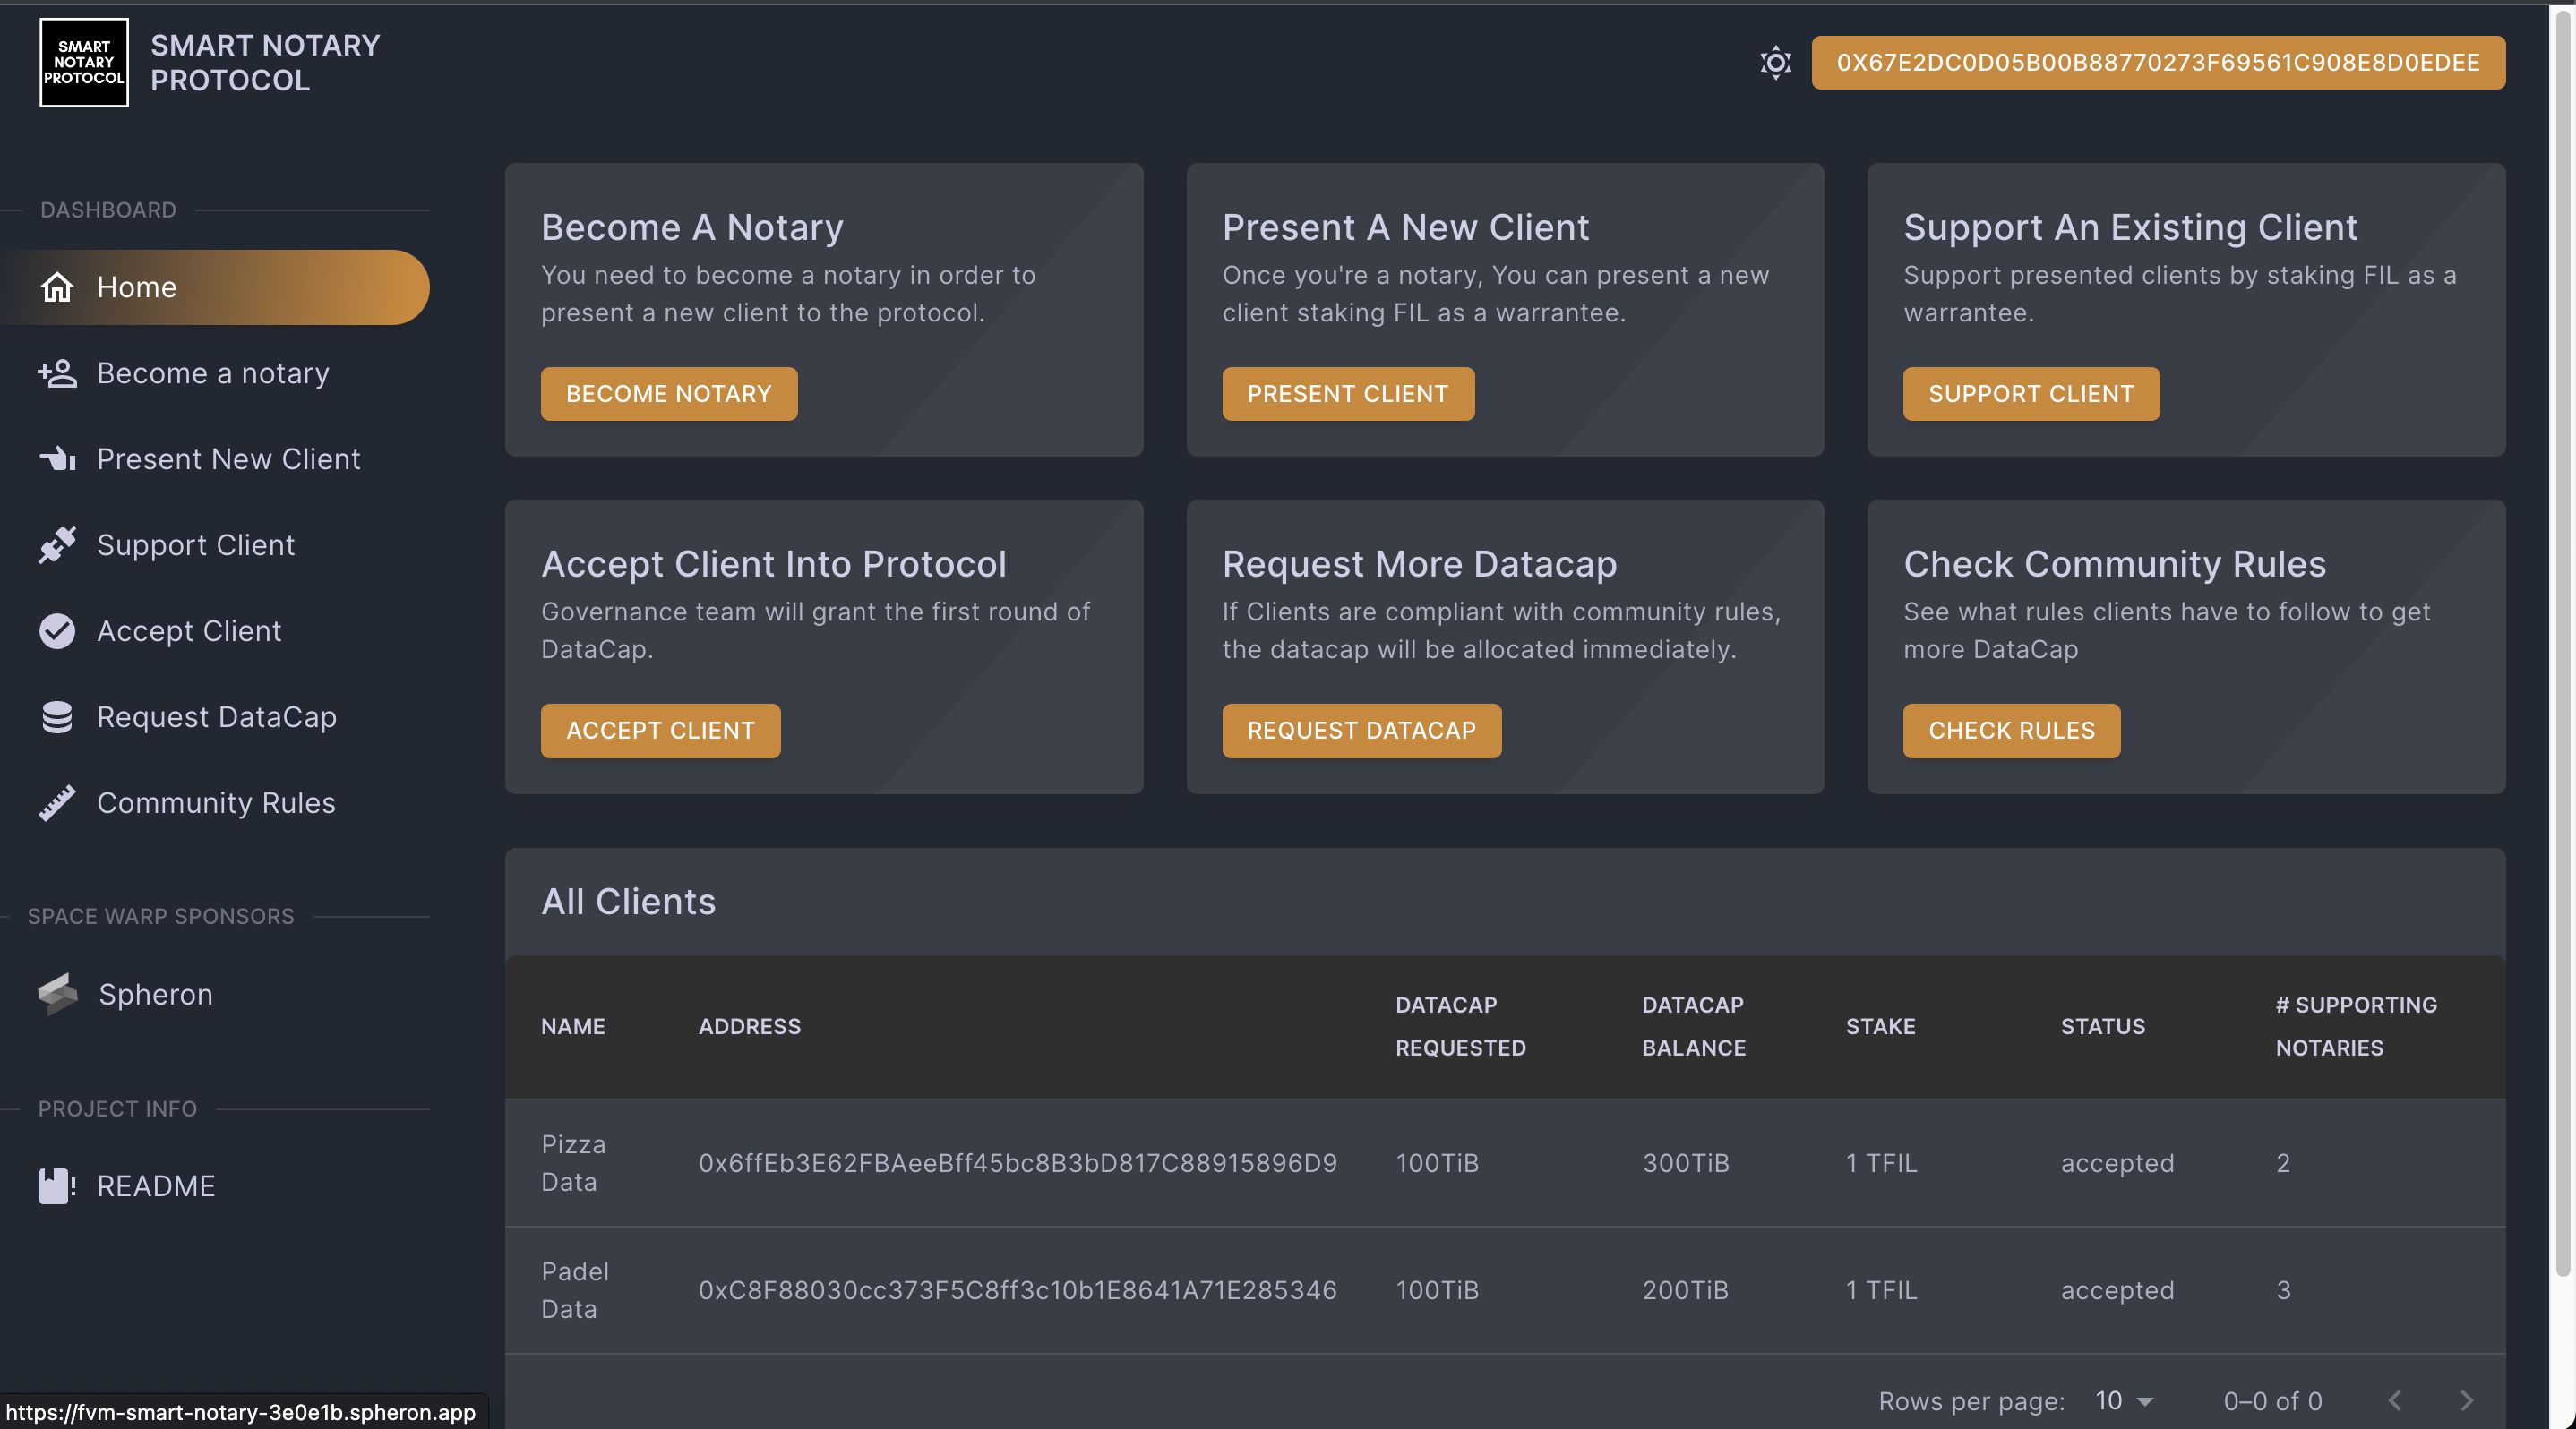Image resolution: width=2576 pixels, height=1429 pixels.
Task: Click the DATACAP REQUESTED column header
Action: [1460, 1026]
